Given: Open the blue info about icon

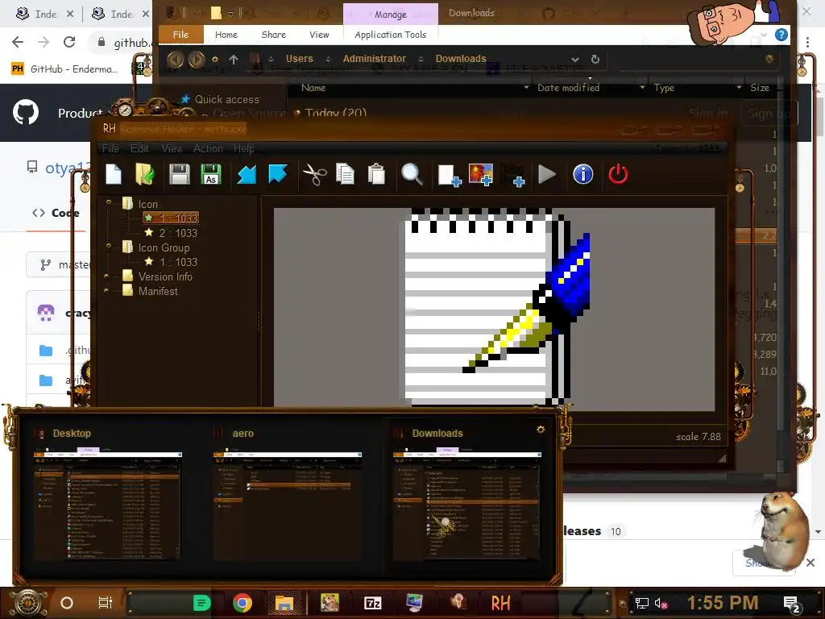Looking at the screenshot, I should 583,174.
